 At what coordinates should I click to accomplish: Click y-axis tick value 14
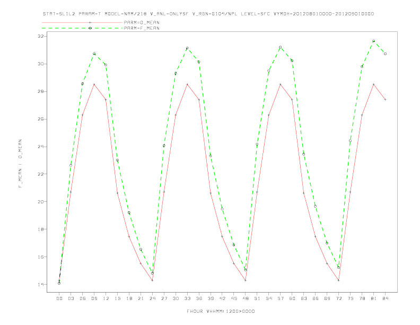point(40,285)
